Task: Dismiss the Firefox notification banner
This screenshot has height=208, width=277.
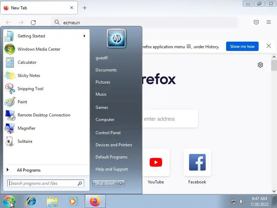Action: [269, 46]
